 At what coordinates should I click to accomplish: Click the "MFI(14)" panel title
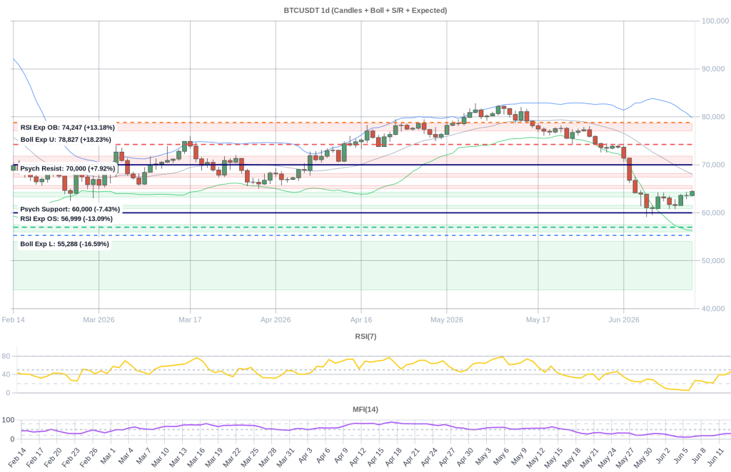(x=365, y=410)
